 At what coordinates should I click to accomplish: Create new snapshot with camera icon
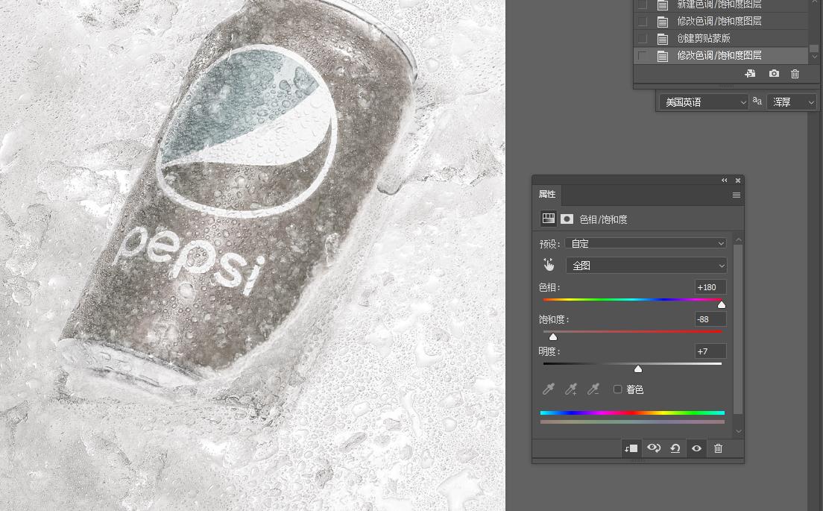click(774, 74)
